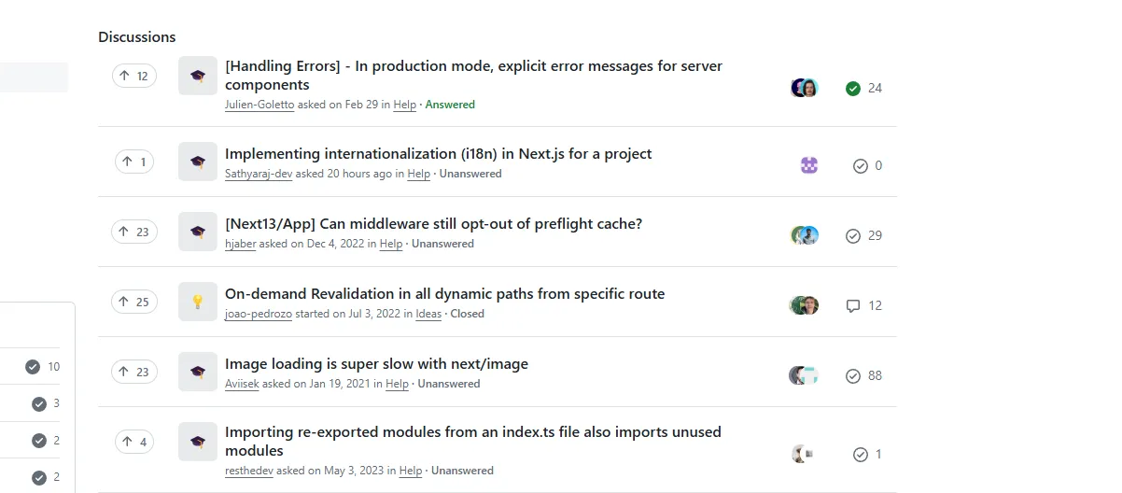Image resolution: width=1122 pixels, height=493 pixels.
Task: Upvote the middleware preflight cache discussion
Action: (x=133, y=232)
